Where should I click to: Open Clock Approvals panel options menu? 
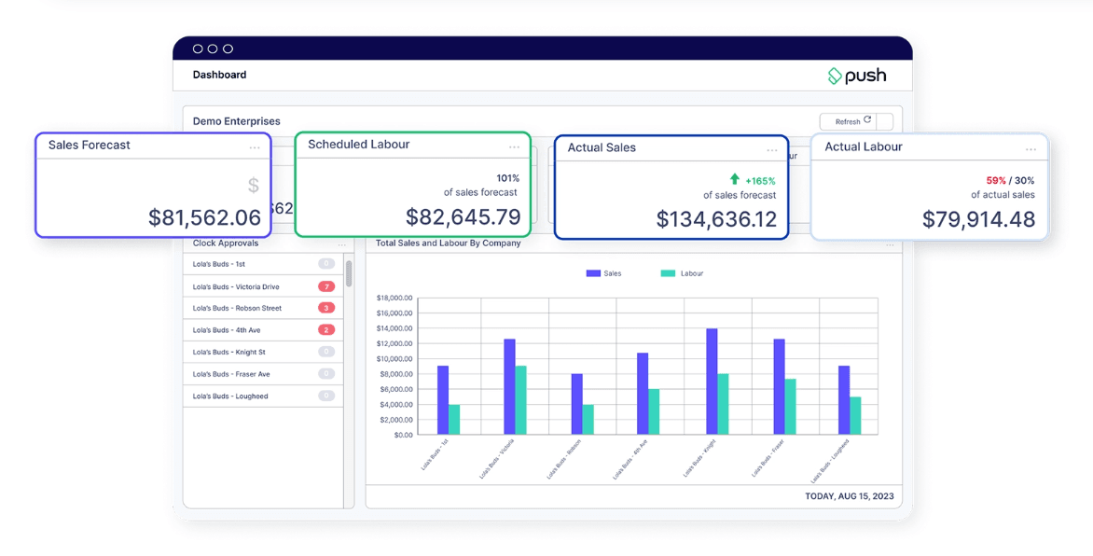342,244
